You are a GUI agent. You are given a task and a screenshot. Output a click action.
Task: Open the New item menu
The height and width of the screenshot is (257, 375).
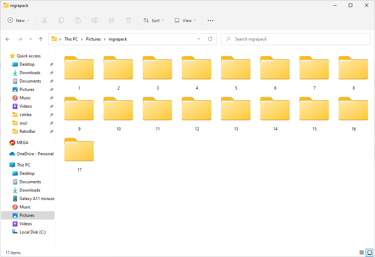pos(19,21)
